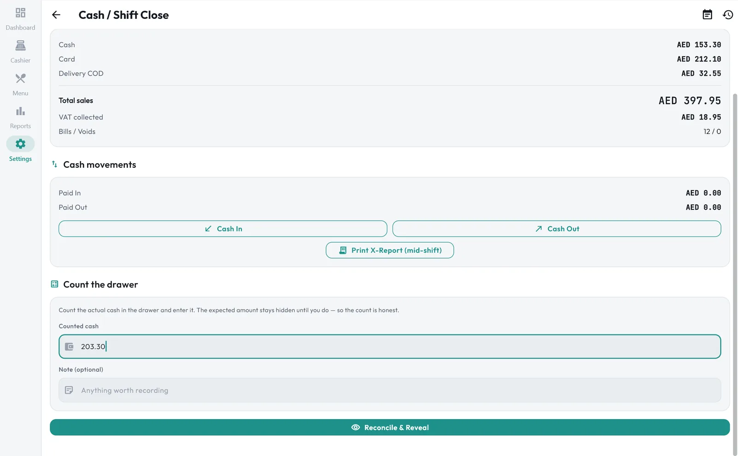Click the Cash Out button

[557, 229]
